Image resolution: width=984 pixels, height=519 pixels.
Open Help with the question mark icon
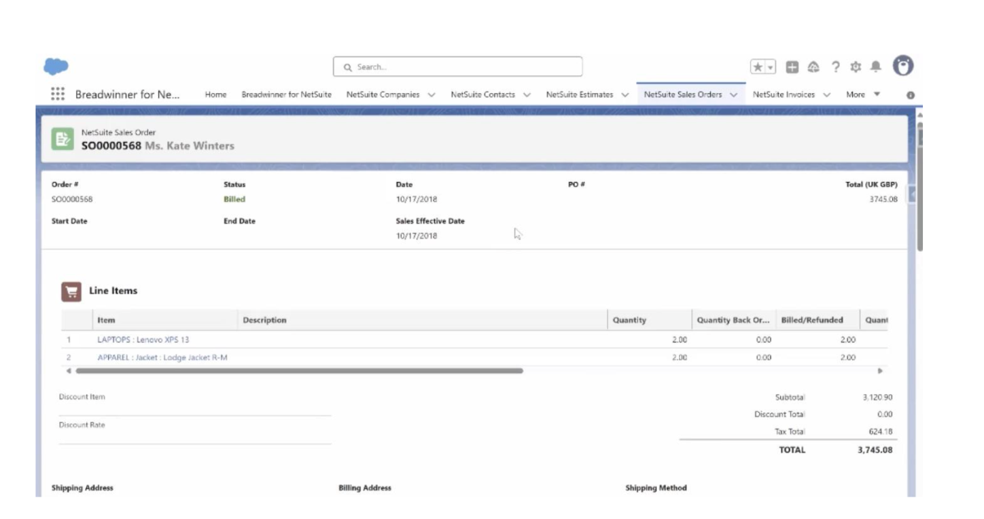pyautogui.click(x=834, y=66)
